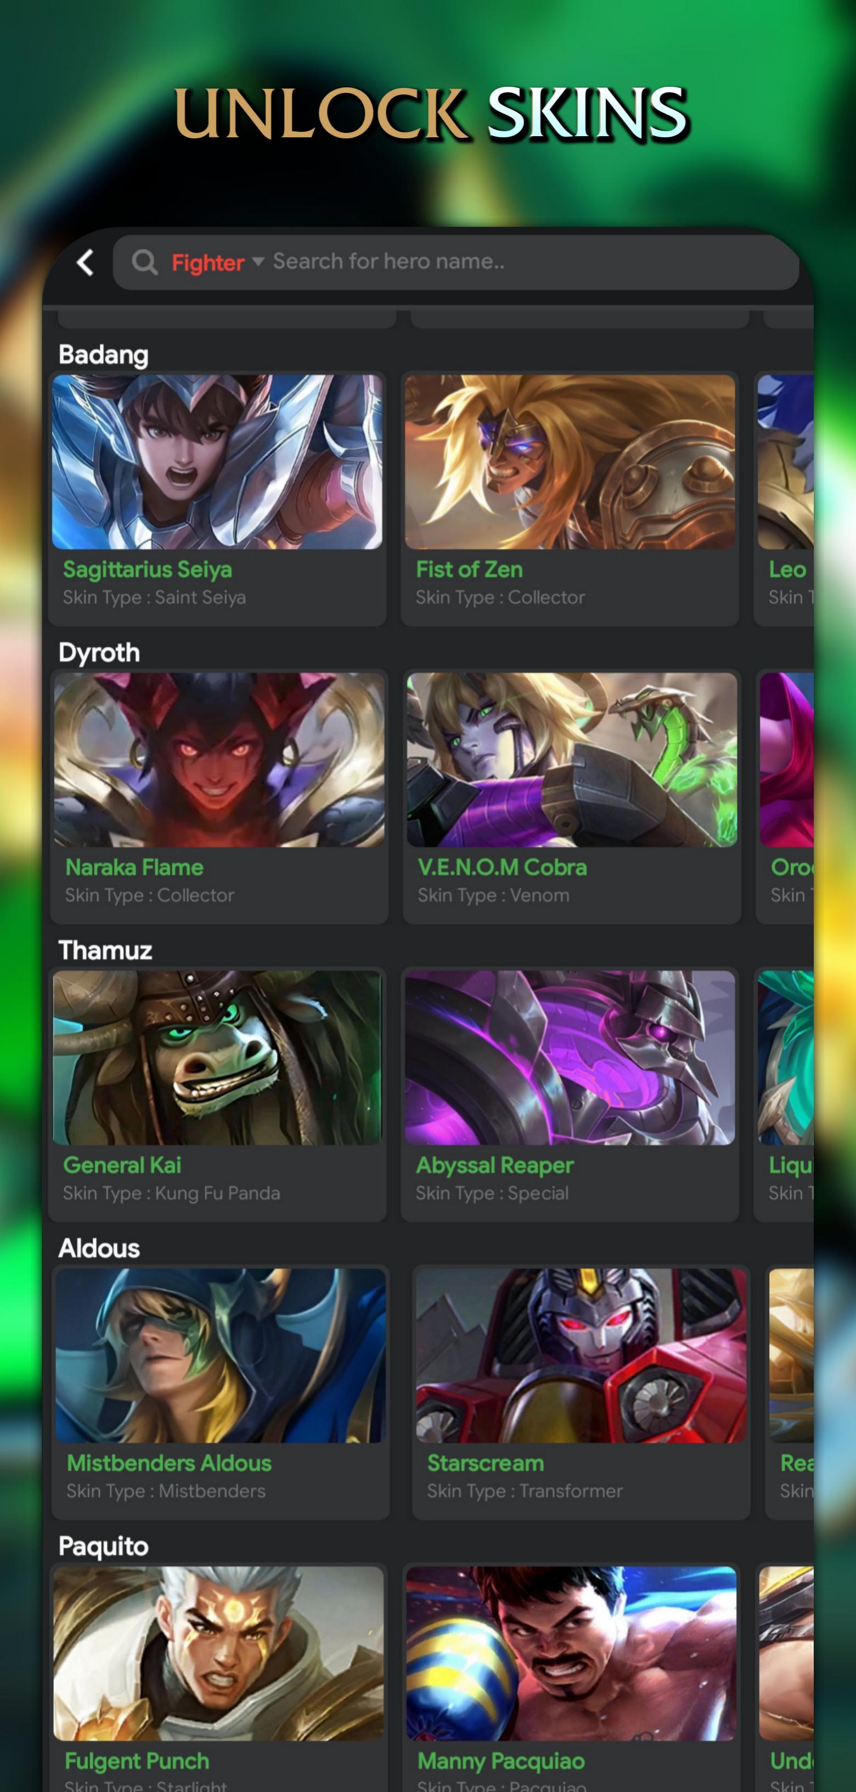Click the Fist of Zen title link

pyautogui.click(x=469, y=569)
